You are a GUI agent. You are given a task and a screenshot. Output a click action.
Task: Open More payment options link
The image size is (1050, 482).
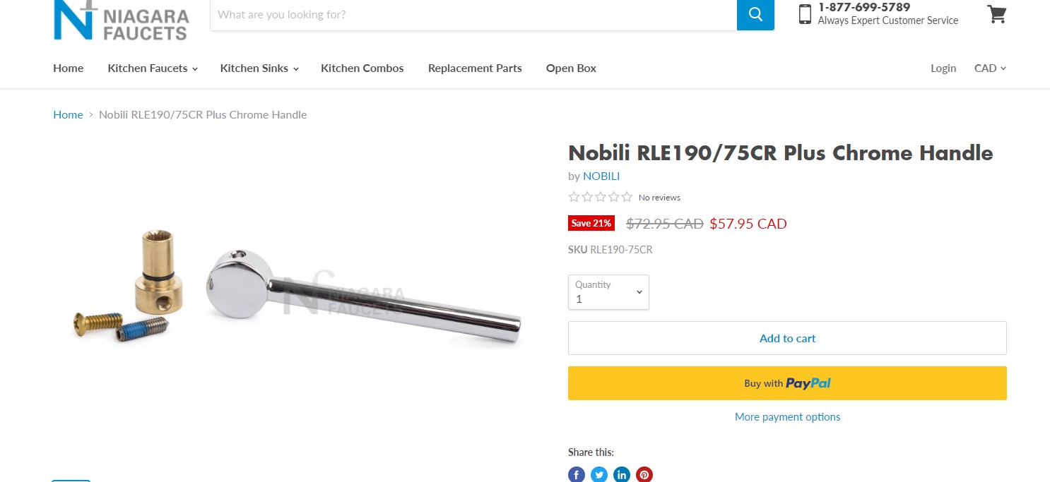click(787, 417)
